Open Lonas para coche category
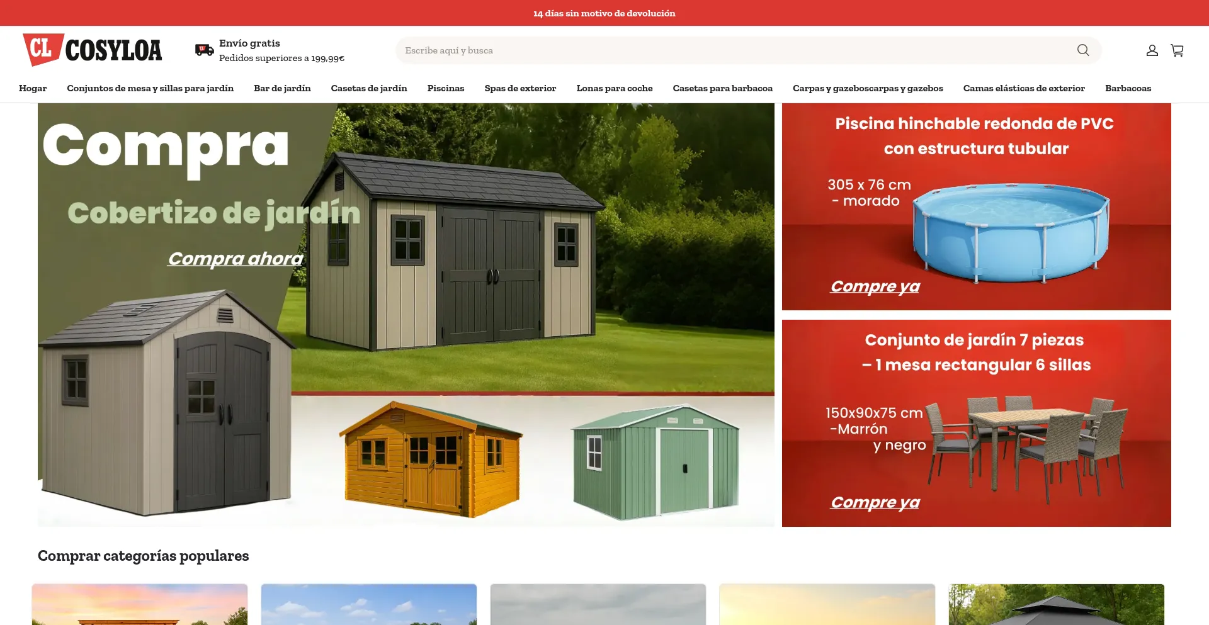1209x625 pixels. click(615, 88)
